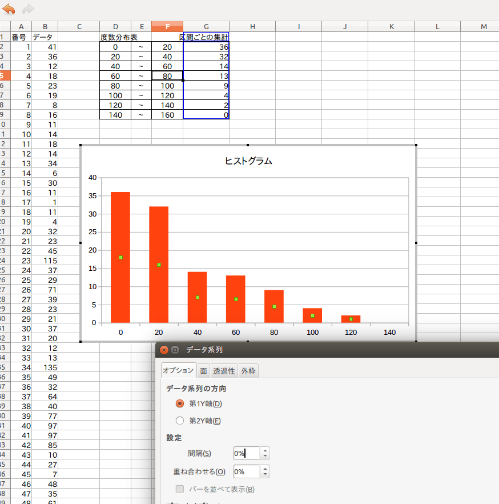The image size is (499, 504).
Task: Close the データ系列 dialog
Action: [164, 350]
